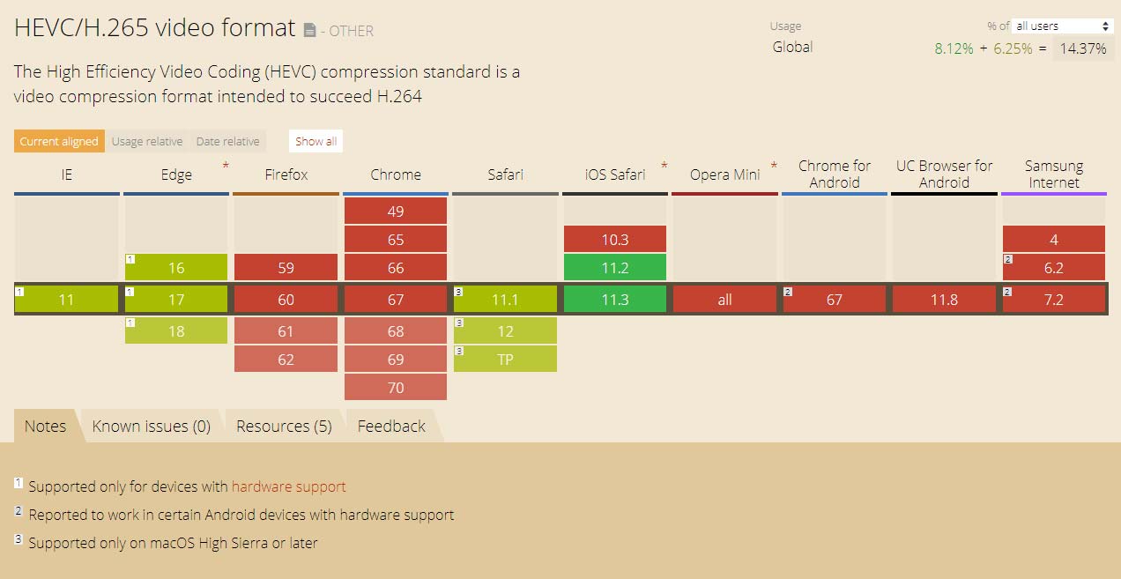Image resolution: width=1121 pixels, height=579 pixels.
Task: Click the spec document icon beside title
Action: [x=309, y=31]
